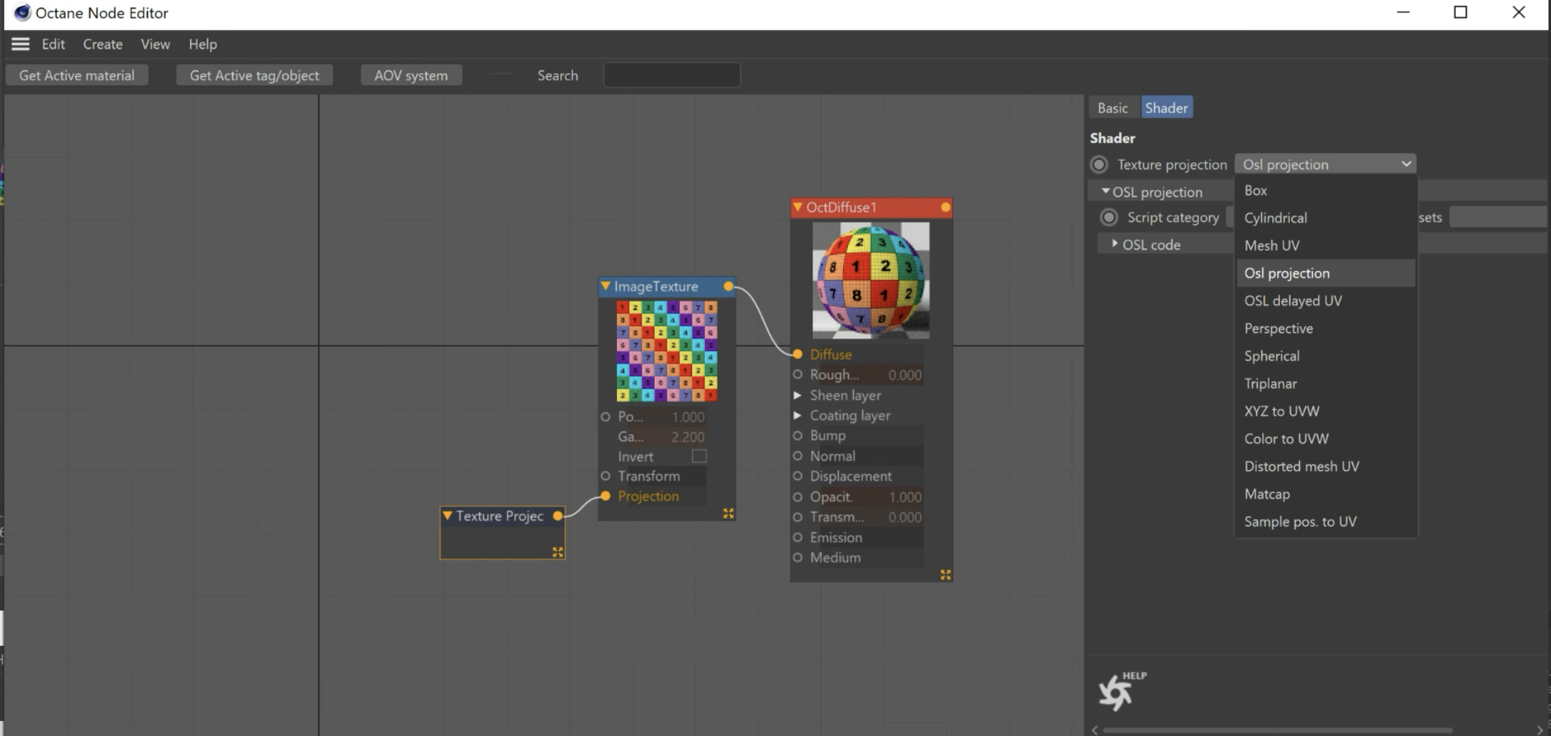Click the Texture Projection node output port

(558, 516)
